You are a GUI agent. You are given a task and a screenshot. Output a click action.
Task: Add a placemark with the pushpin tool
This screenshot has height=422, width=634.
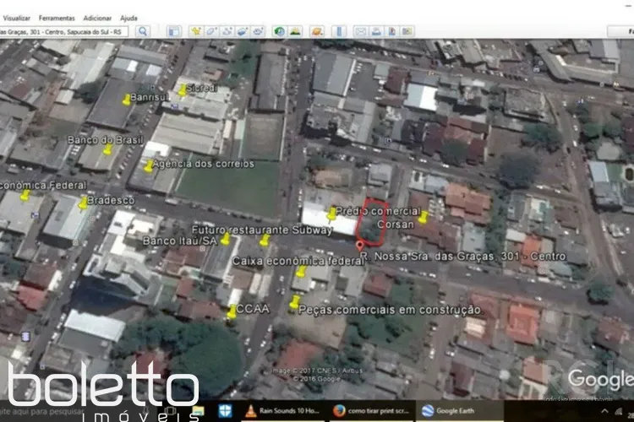[196, 31]
